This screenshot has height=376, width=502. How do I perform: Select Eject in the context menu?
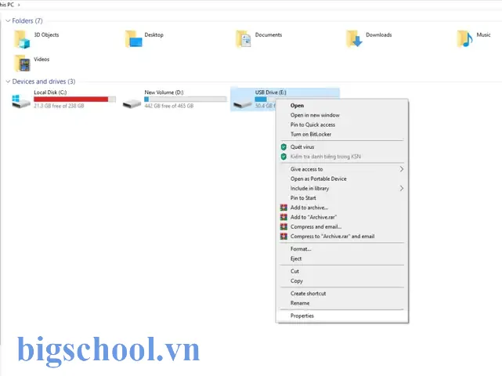(x=342, y=258)
